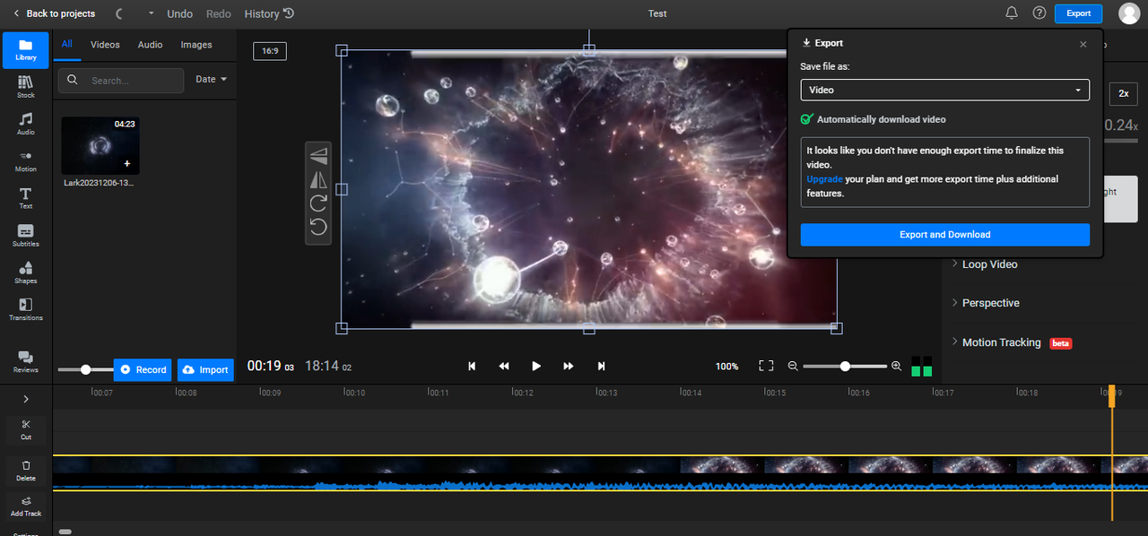This screenshot has height=536, width=1148.
Task: Toggle fullscreen preview icon
Action: coord(766,366)
